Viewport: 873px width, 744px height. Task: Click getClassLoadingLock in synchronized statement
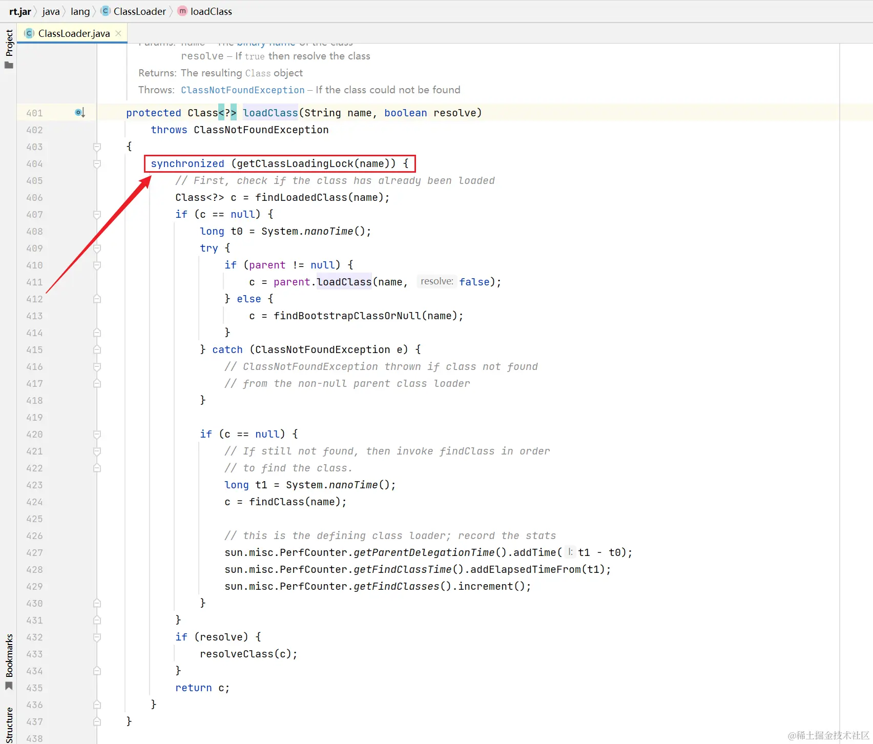click(x=295, y=164)
